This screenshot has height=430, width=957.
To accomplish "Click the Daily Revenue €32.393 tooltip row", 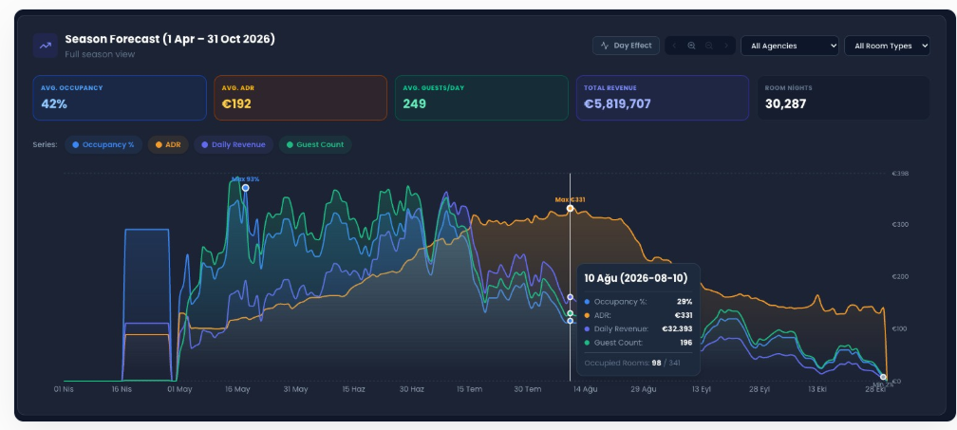I will click(x=638, y=328).
